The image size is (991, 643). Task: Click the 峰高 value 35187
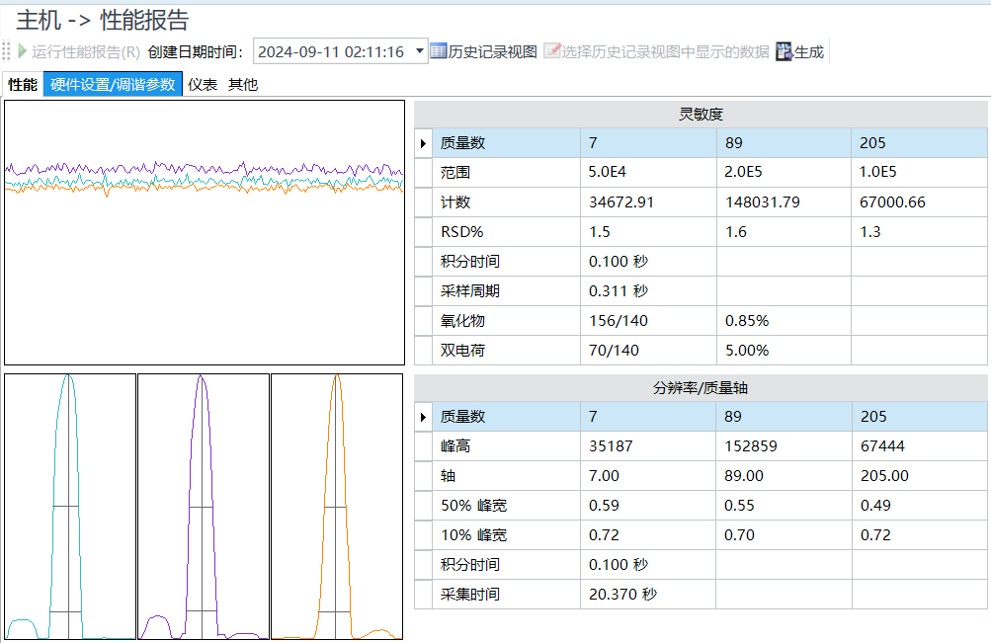[x=611, y=446]
